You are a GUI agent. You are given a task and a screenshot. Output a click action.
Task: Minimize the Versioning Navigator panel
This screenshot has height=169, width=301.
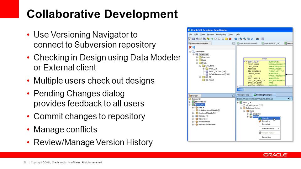click(233, 44)
